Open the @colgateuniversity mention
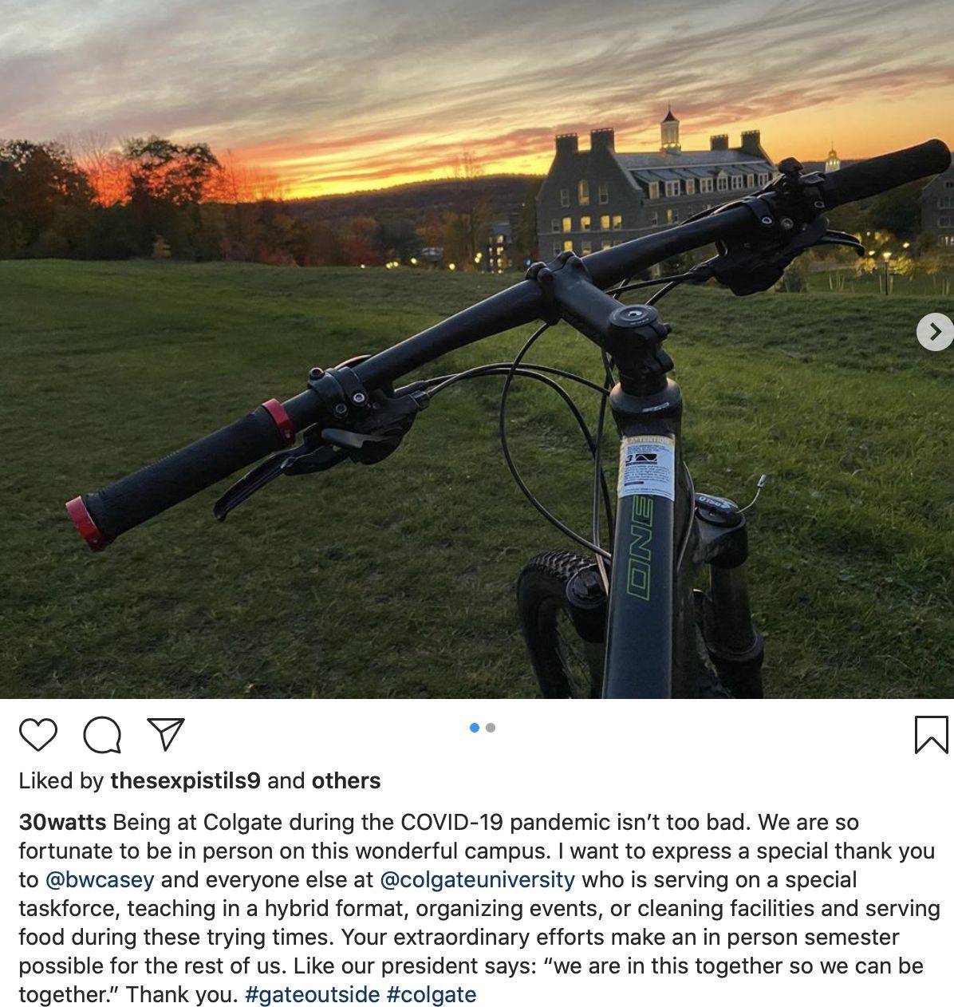The image size is (954, 1007). click(478, 880)
